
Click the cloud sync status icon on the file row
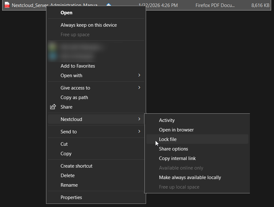coord(109,5)
